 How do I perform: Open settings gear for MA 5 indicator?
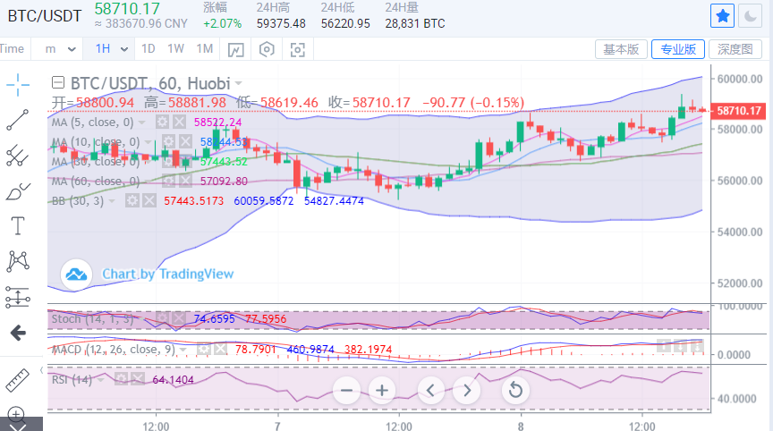point(162,122)
